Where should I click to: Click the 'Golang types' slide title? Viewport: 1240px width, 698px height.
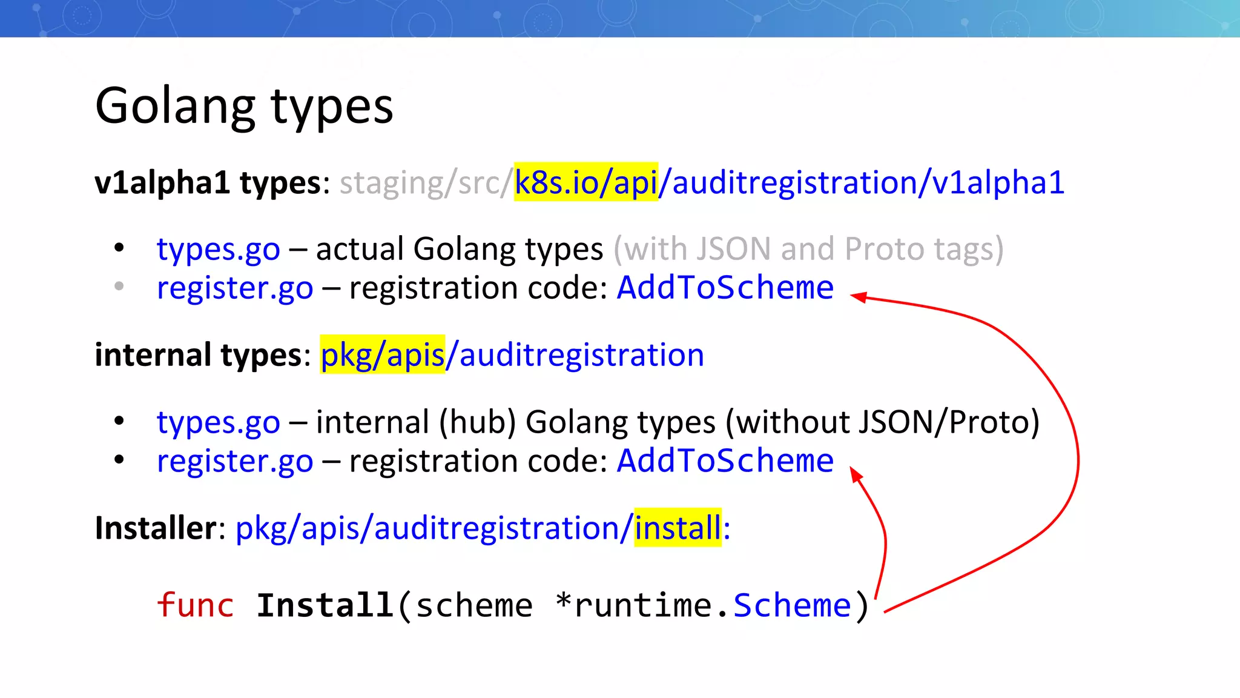coord(244,107)
